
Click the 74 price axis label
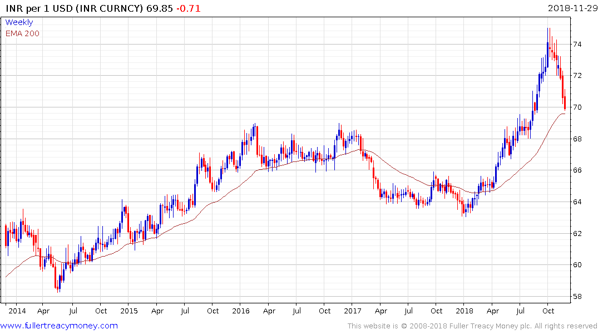(577, 45)
